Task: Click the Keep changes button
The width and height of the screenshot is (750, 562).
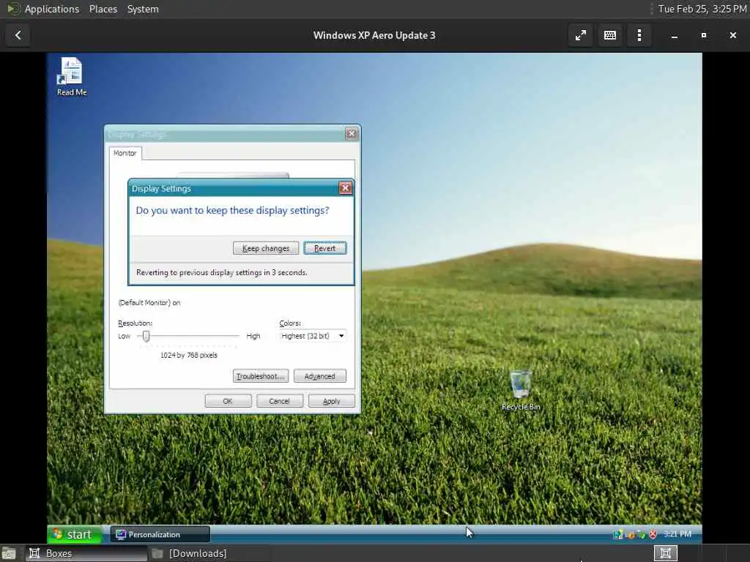Action: pos(265,248)
